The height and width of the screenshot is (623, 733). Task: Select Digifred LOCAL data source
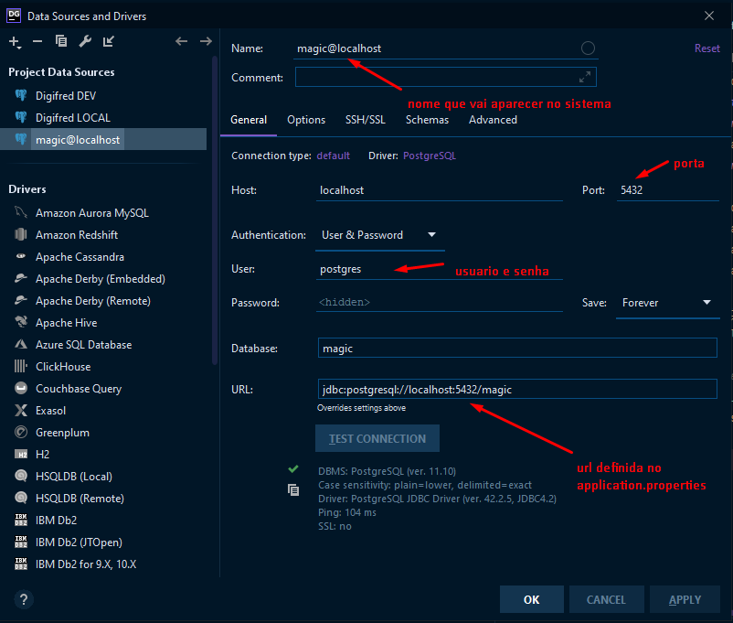[103, 118]
